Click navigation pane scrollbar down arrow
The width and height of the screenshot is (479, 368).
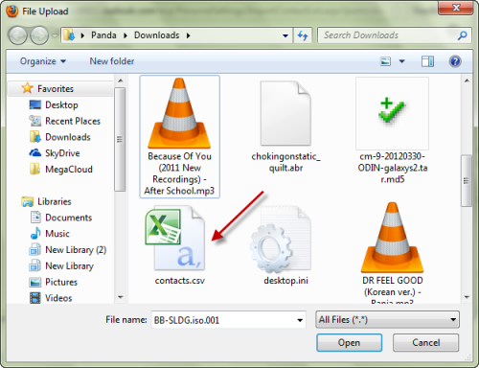point(121,297)
